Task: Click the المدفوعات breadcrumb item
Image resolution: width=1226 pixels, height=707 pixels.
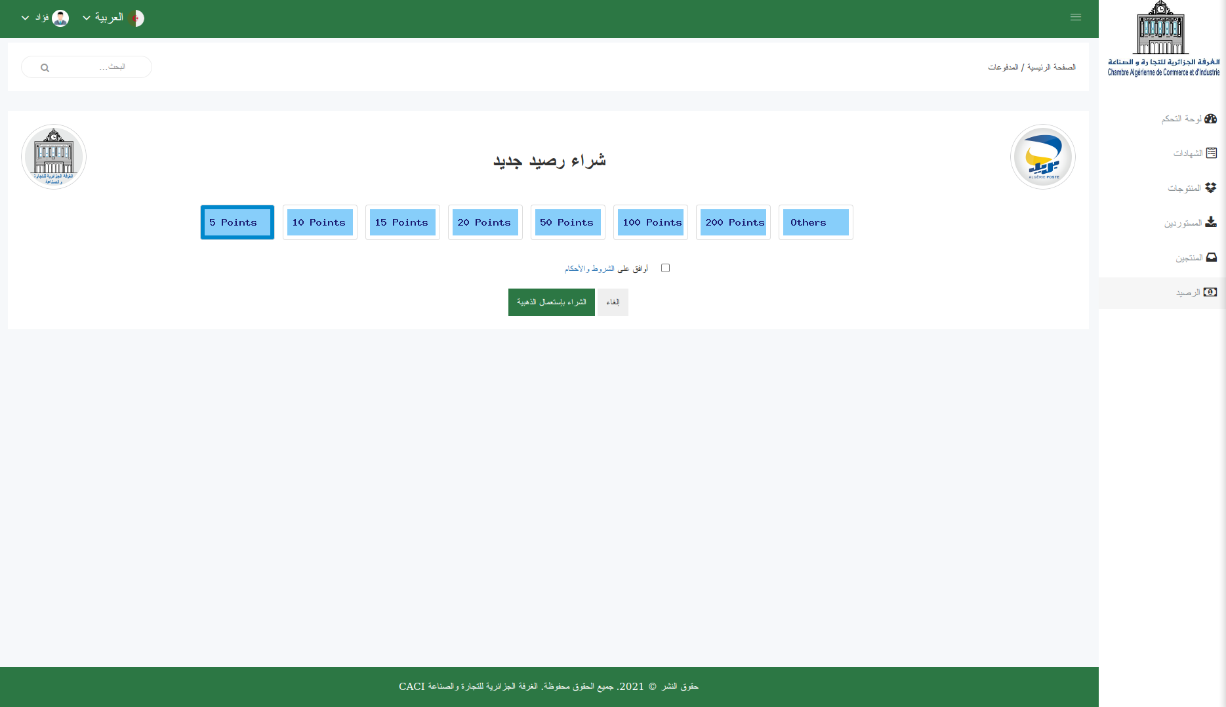Action: point(1004,67)
